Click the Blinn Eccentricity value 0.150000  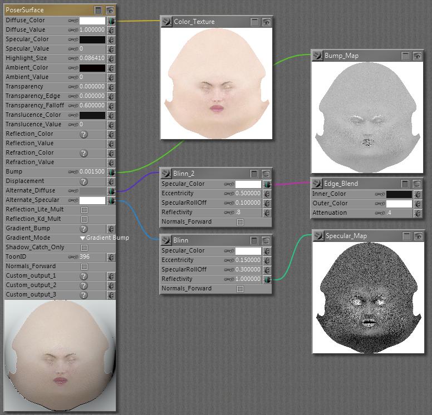[248, 260]
